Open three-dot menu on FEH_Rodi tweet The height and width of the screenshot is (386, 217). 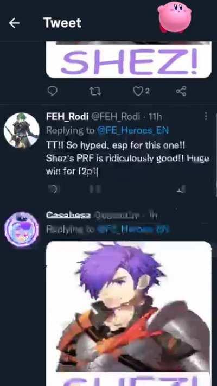[x=206, y=116]
